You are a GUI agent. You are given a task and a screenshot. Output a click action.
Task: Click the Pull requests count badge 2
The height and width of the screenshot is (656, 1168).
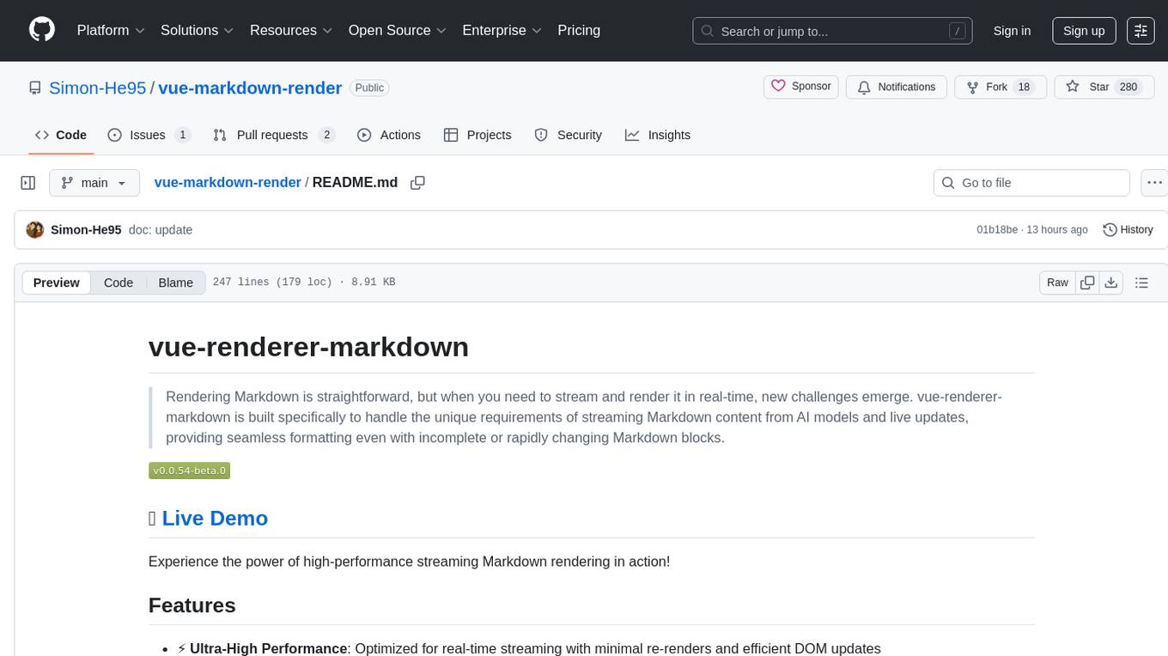326,135
